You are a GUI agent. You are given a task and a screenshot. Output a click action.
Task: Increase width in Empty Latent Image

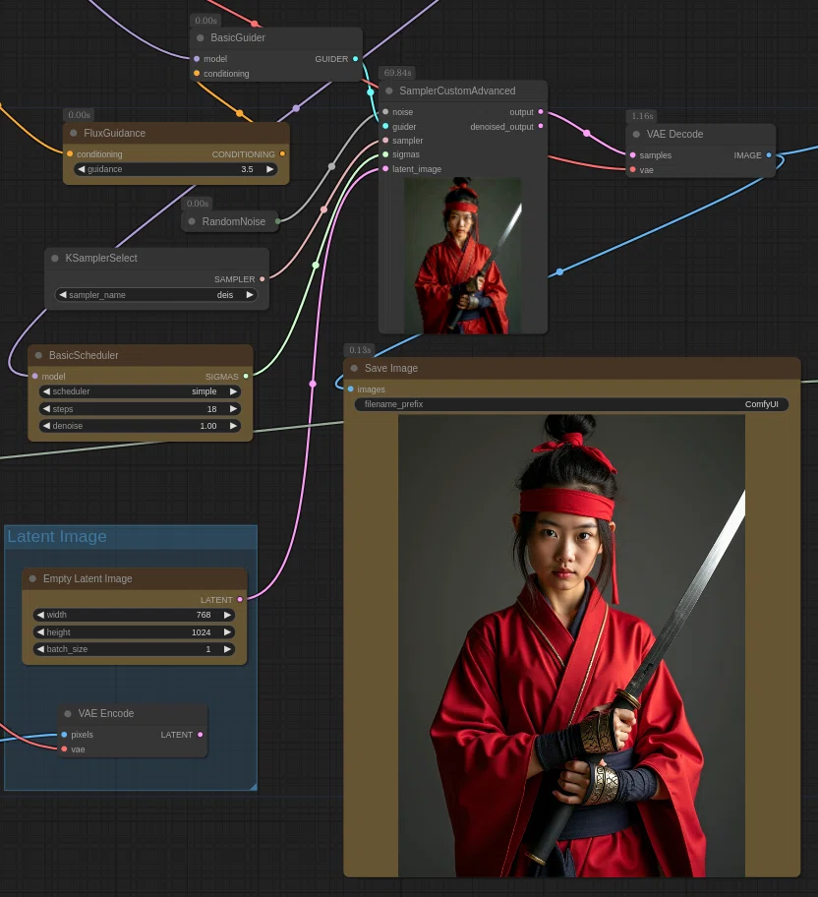click(x=228, y=615)
